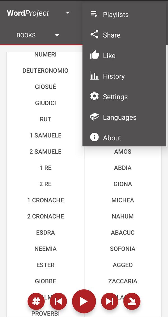Click the graduation cap Languages icon

pyautogui.click(x=94, y=117)
